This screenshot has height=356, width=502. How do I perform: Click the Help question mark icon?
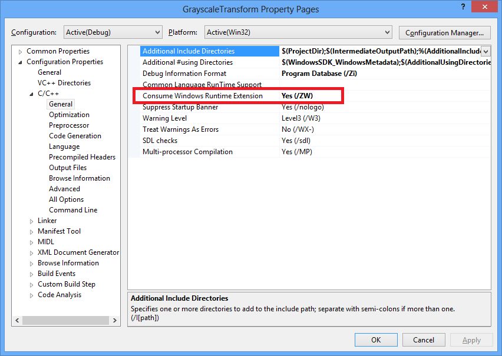coord(463,6)
